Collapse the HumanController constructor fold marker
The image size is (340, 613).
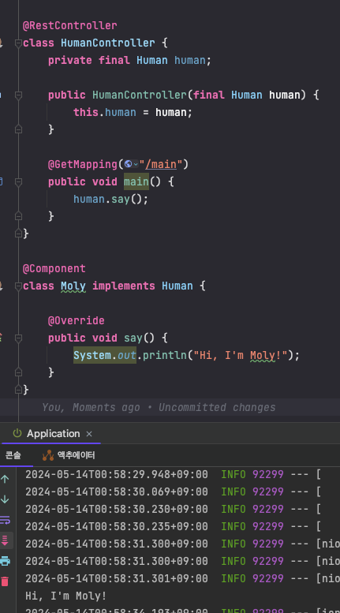click(18, 95)
